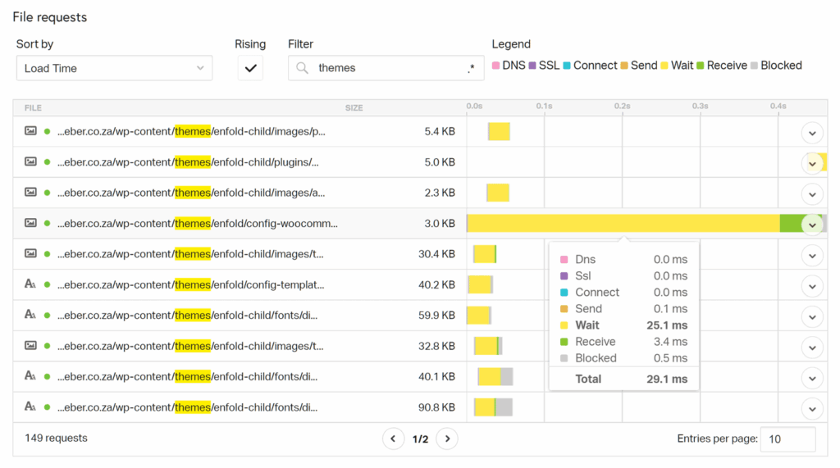This screenshot has width=840, height=468.
Task: Click the Wait 25.1 ms tooltip entry
Action: (x=624, y=325)
